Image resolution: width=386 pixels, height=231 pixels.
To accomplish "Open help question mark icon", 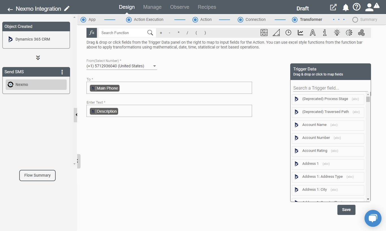I will pos(357,7).
